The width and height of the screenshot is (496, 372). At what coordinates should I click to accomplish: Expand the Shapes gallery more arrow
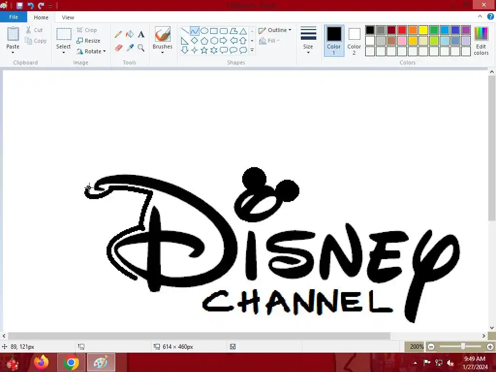click(x=252, y=50)
